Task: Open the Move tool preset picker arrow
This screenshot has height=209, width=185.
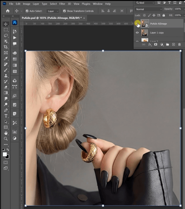Action: (21, 11)
